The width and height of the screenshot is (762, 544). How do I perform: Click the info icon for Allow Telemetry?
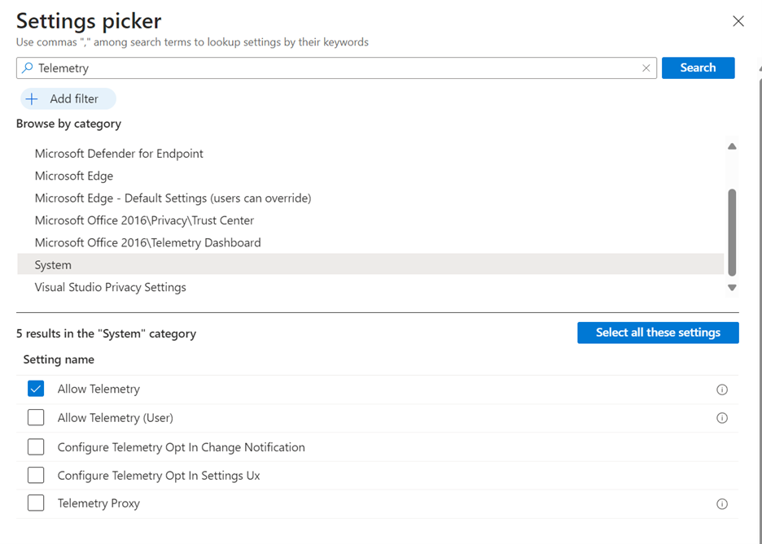[721, 390]
